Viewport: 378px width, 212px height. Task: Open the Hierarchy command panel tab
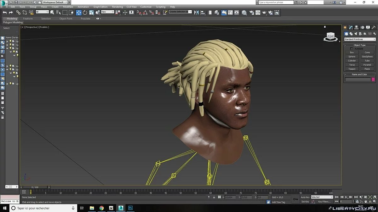357,27
